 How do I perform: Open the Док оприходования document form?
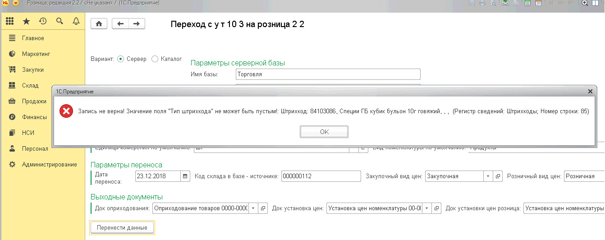click(263, 208)
